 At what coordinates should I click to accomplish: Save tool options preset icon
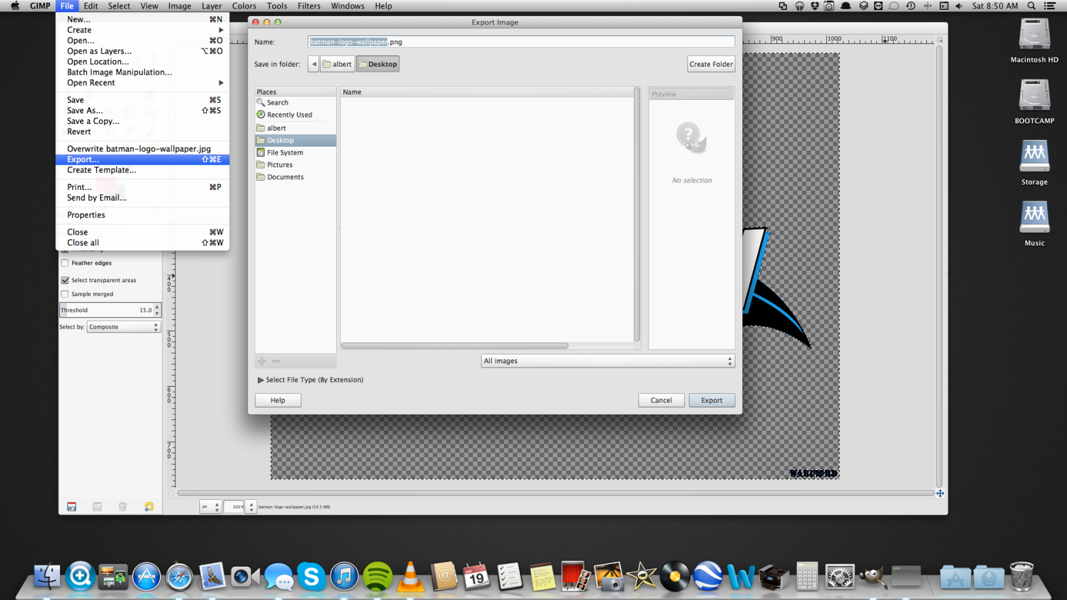[71, 507]
